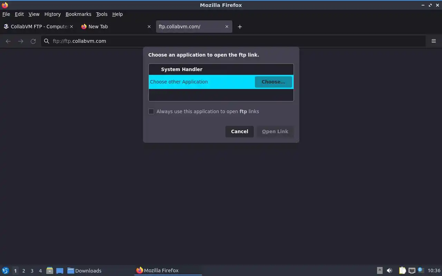This screenshot has height=276, width=442.
Task: Switch to CollabVM FTP tab
Action: [38, 27]
